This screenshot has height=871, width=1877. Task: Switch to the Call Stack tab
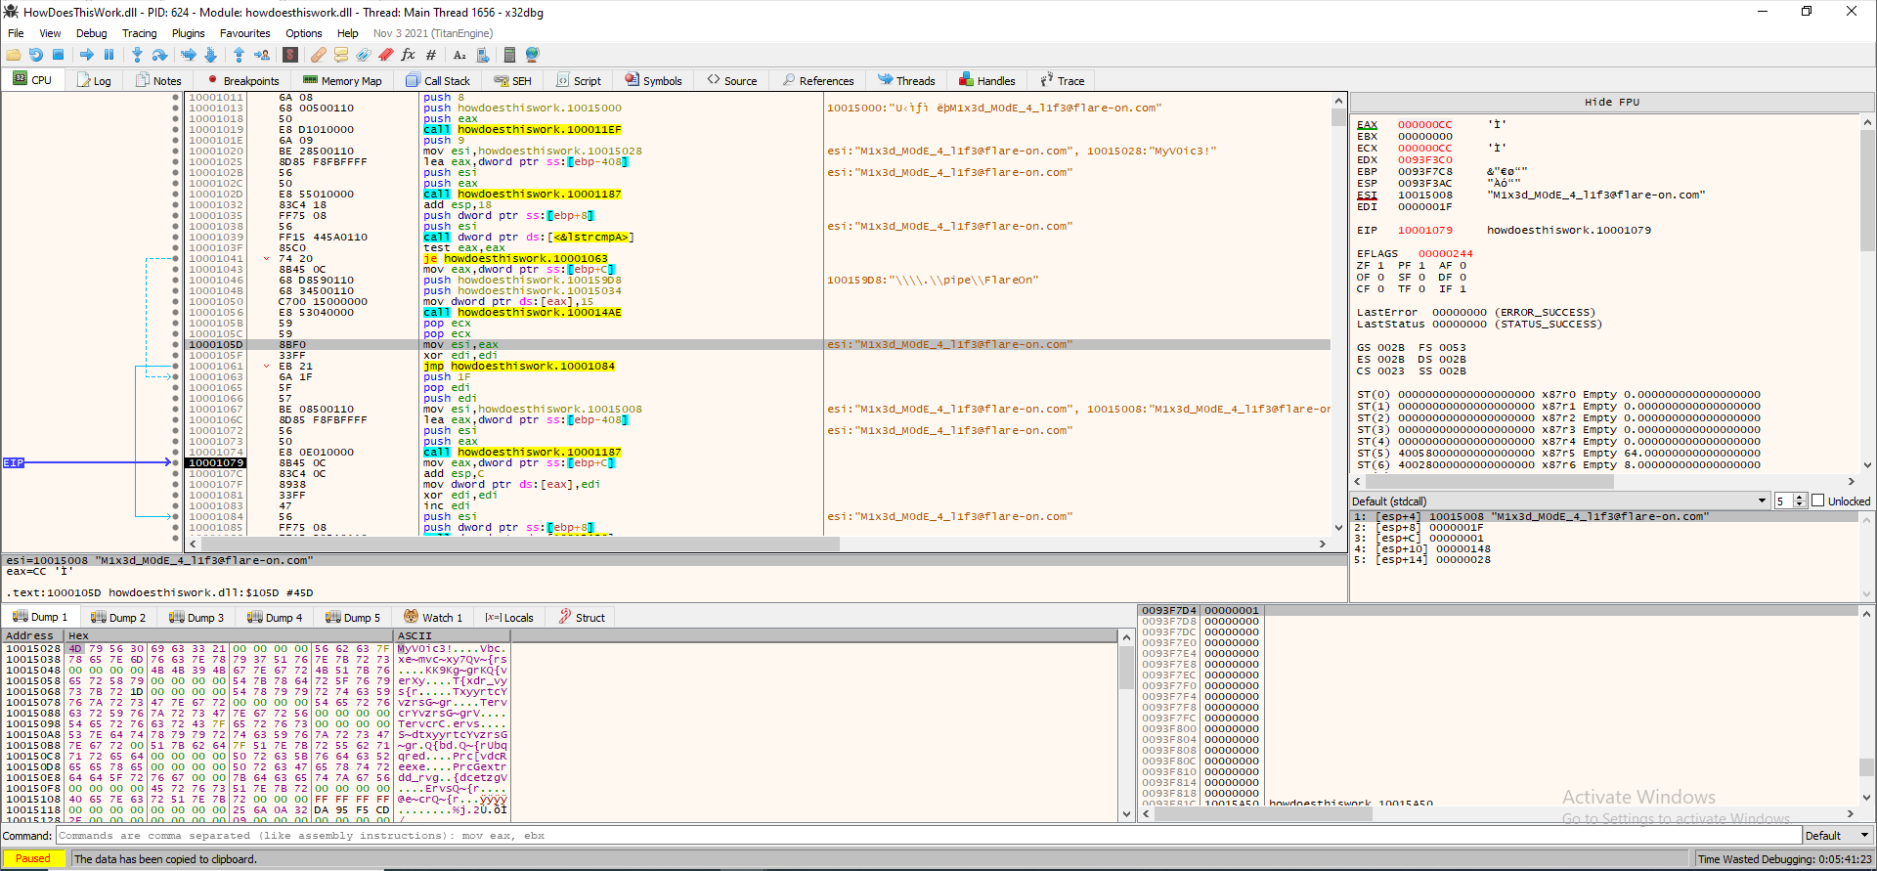click(438, 80)
